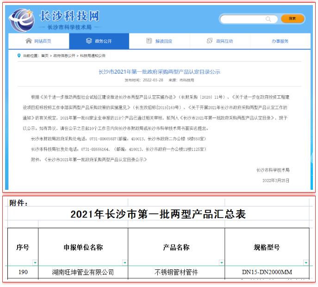Follow the 首页 breadcrumb link
Viewport: 318px width, 287px height.
pyautogui.click(x=44, y=56)
